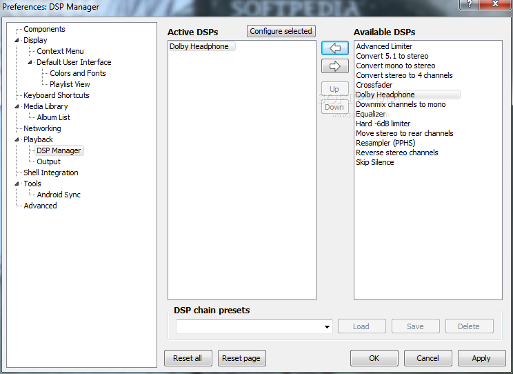
Task: Open Networking preferences page
Action: [42, 128]
